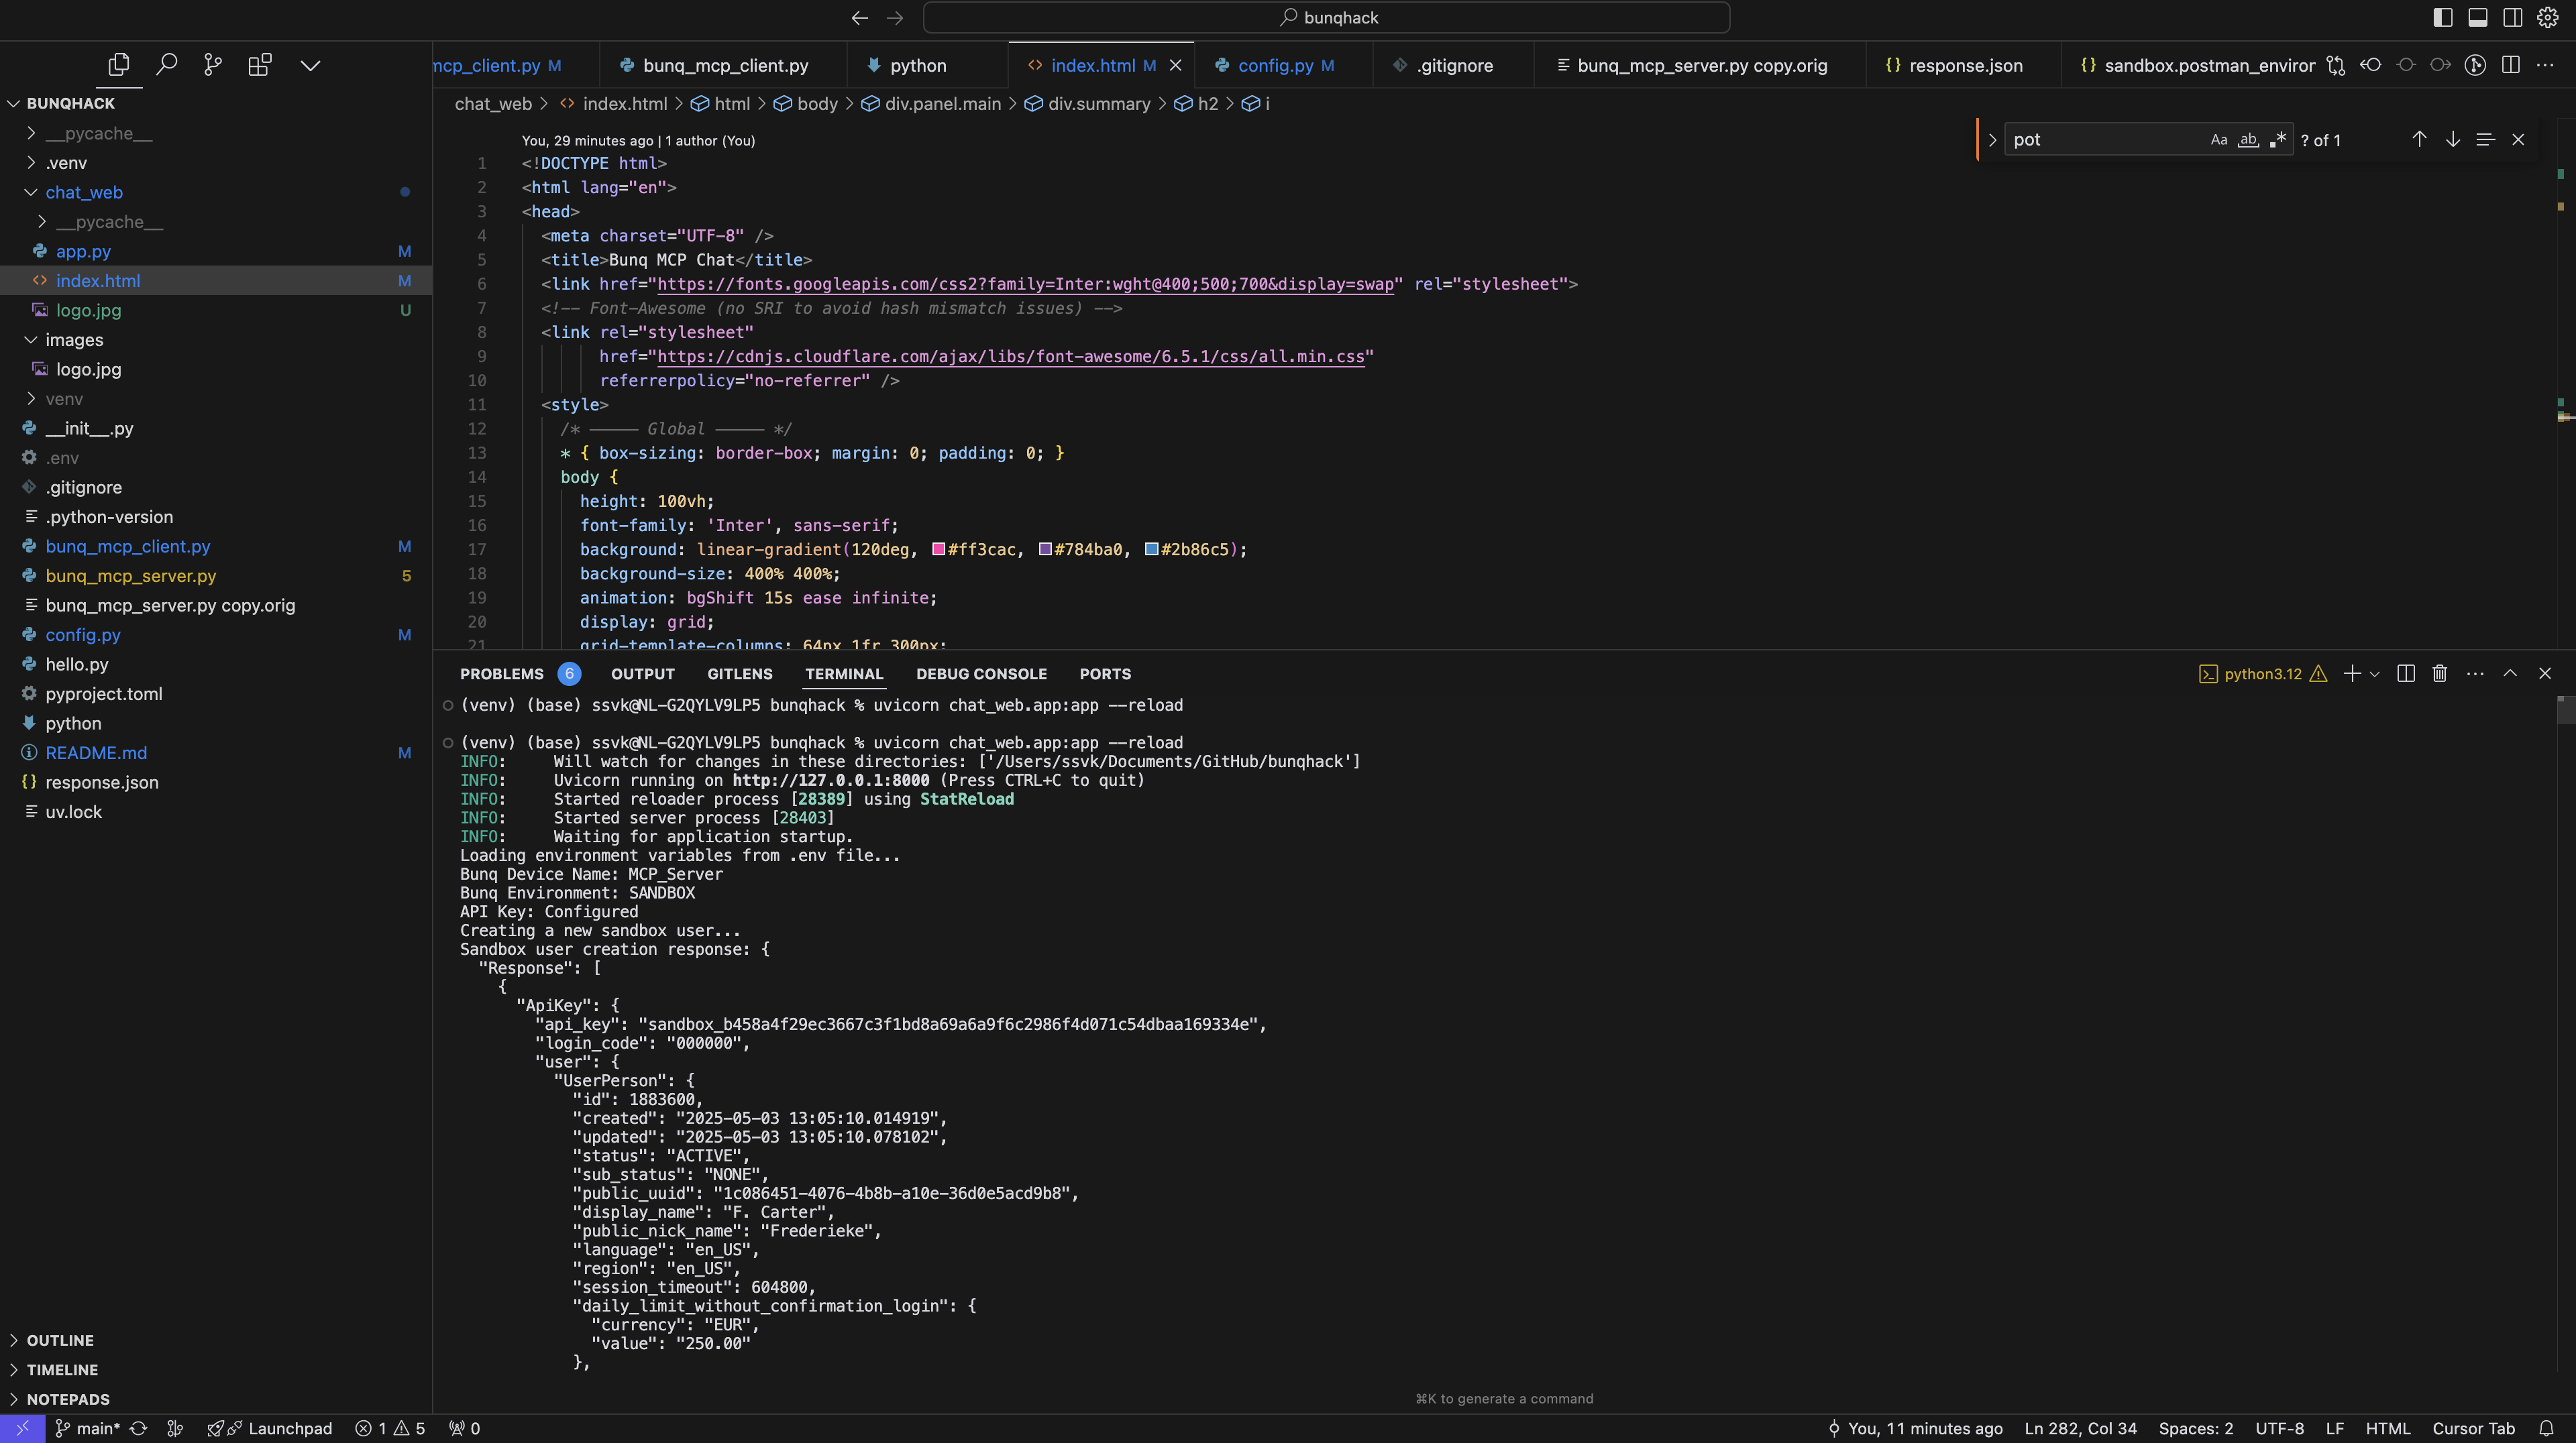
Task: Open the Source Control view icon
Action: 213,65
